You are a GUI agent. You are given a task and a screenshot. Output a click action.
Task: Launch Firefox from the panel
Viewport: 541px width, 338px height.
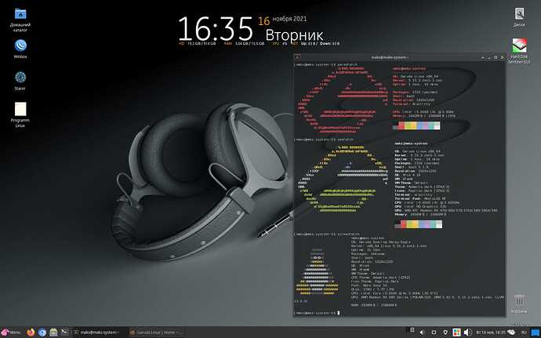(31, 333)
